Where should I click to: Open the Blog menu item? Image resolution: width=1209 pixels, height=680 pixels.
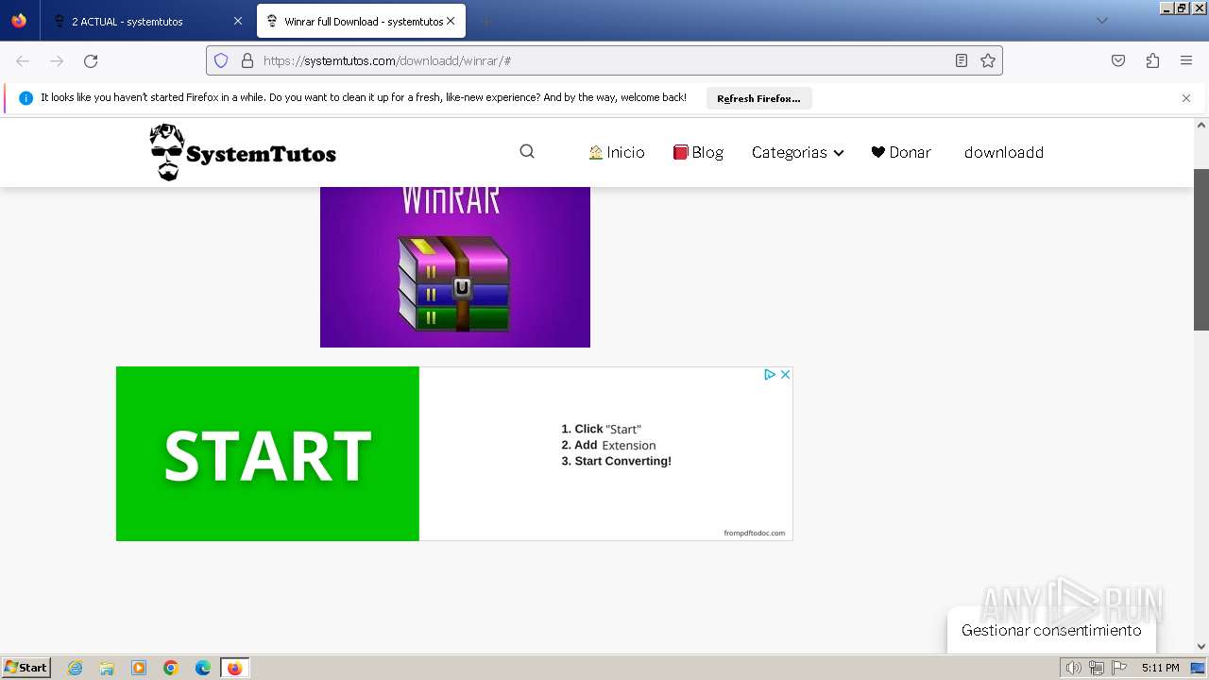tap(698, 152)
